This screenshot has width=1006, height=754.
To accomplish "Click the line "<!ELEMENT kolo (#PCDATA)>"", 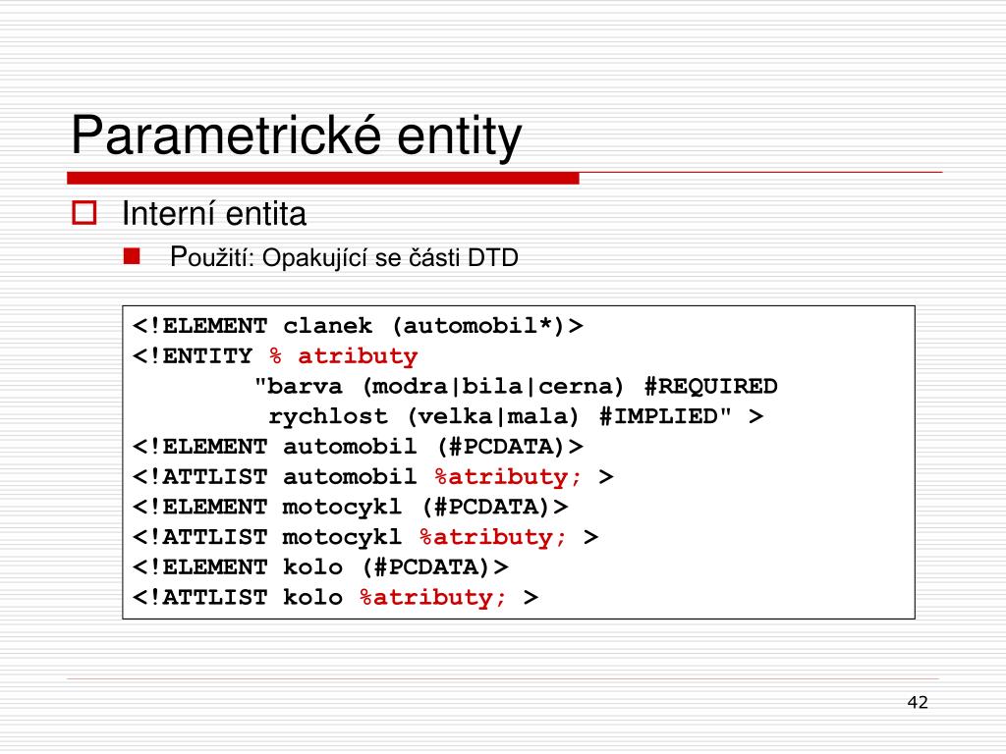I will pyautogui.click(x=320, y=567).
